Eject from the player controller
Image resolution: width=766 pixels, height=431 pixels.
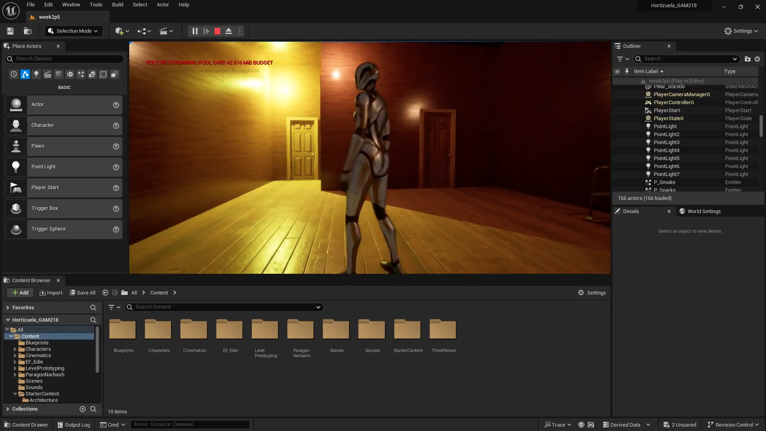[x=229, y=31]
